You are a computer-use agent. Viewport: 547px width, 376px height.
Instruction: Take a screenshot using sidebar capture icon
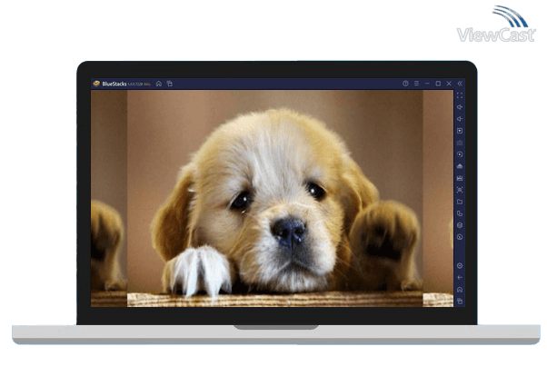460,190
